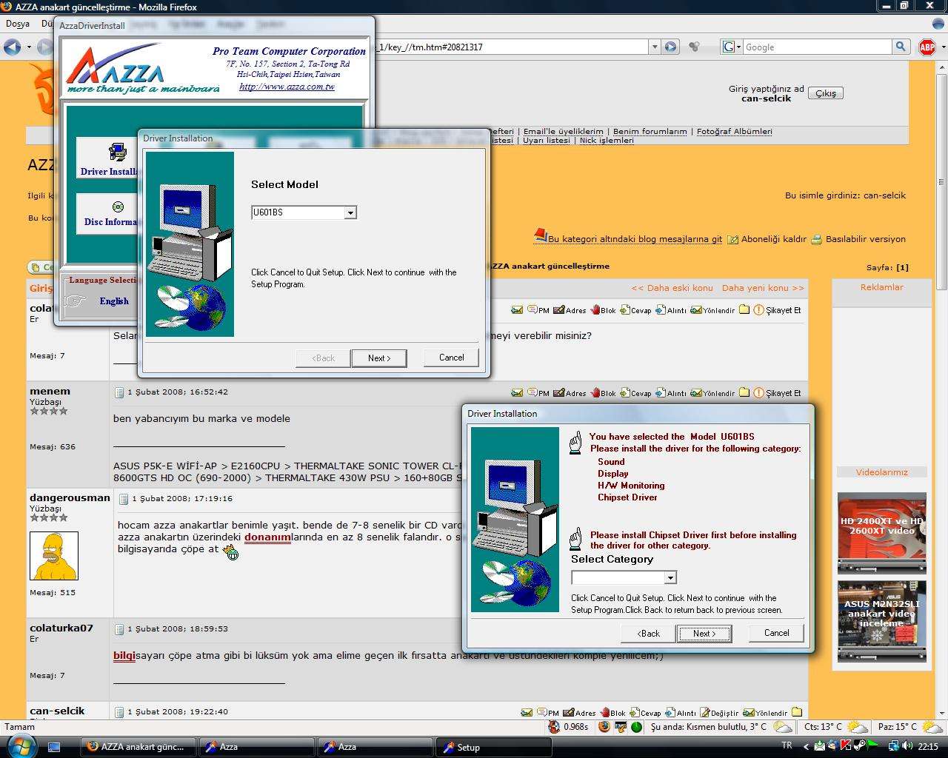Click the English language selection

(x=114, y=301)
